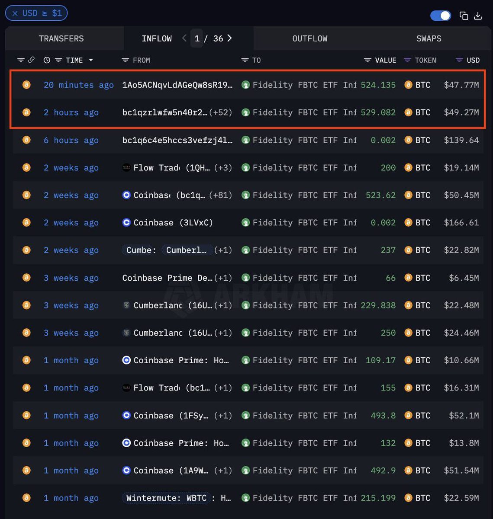Click Coinbase Prime logo in 132 BTC row
This screenshot has height=519, width=493.
pos(126,443)
